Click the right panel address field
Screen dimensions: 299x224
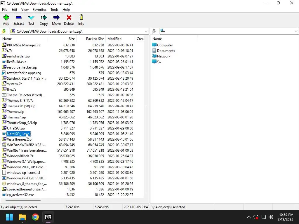pyautogui.click(x=229, y=32)
